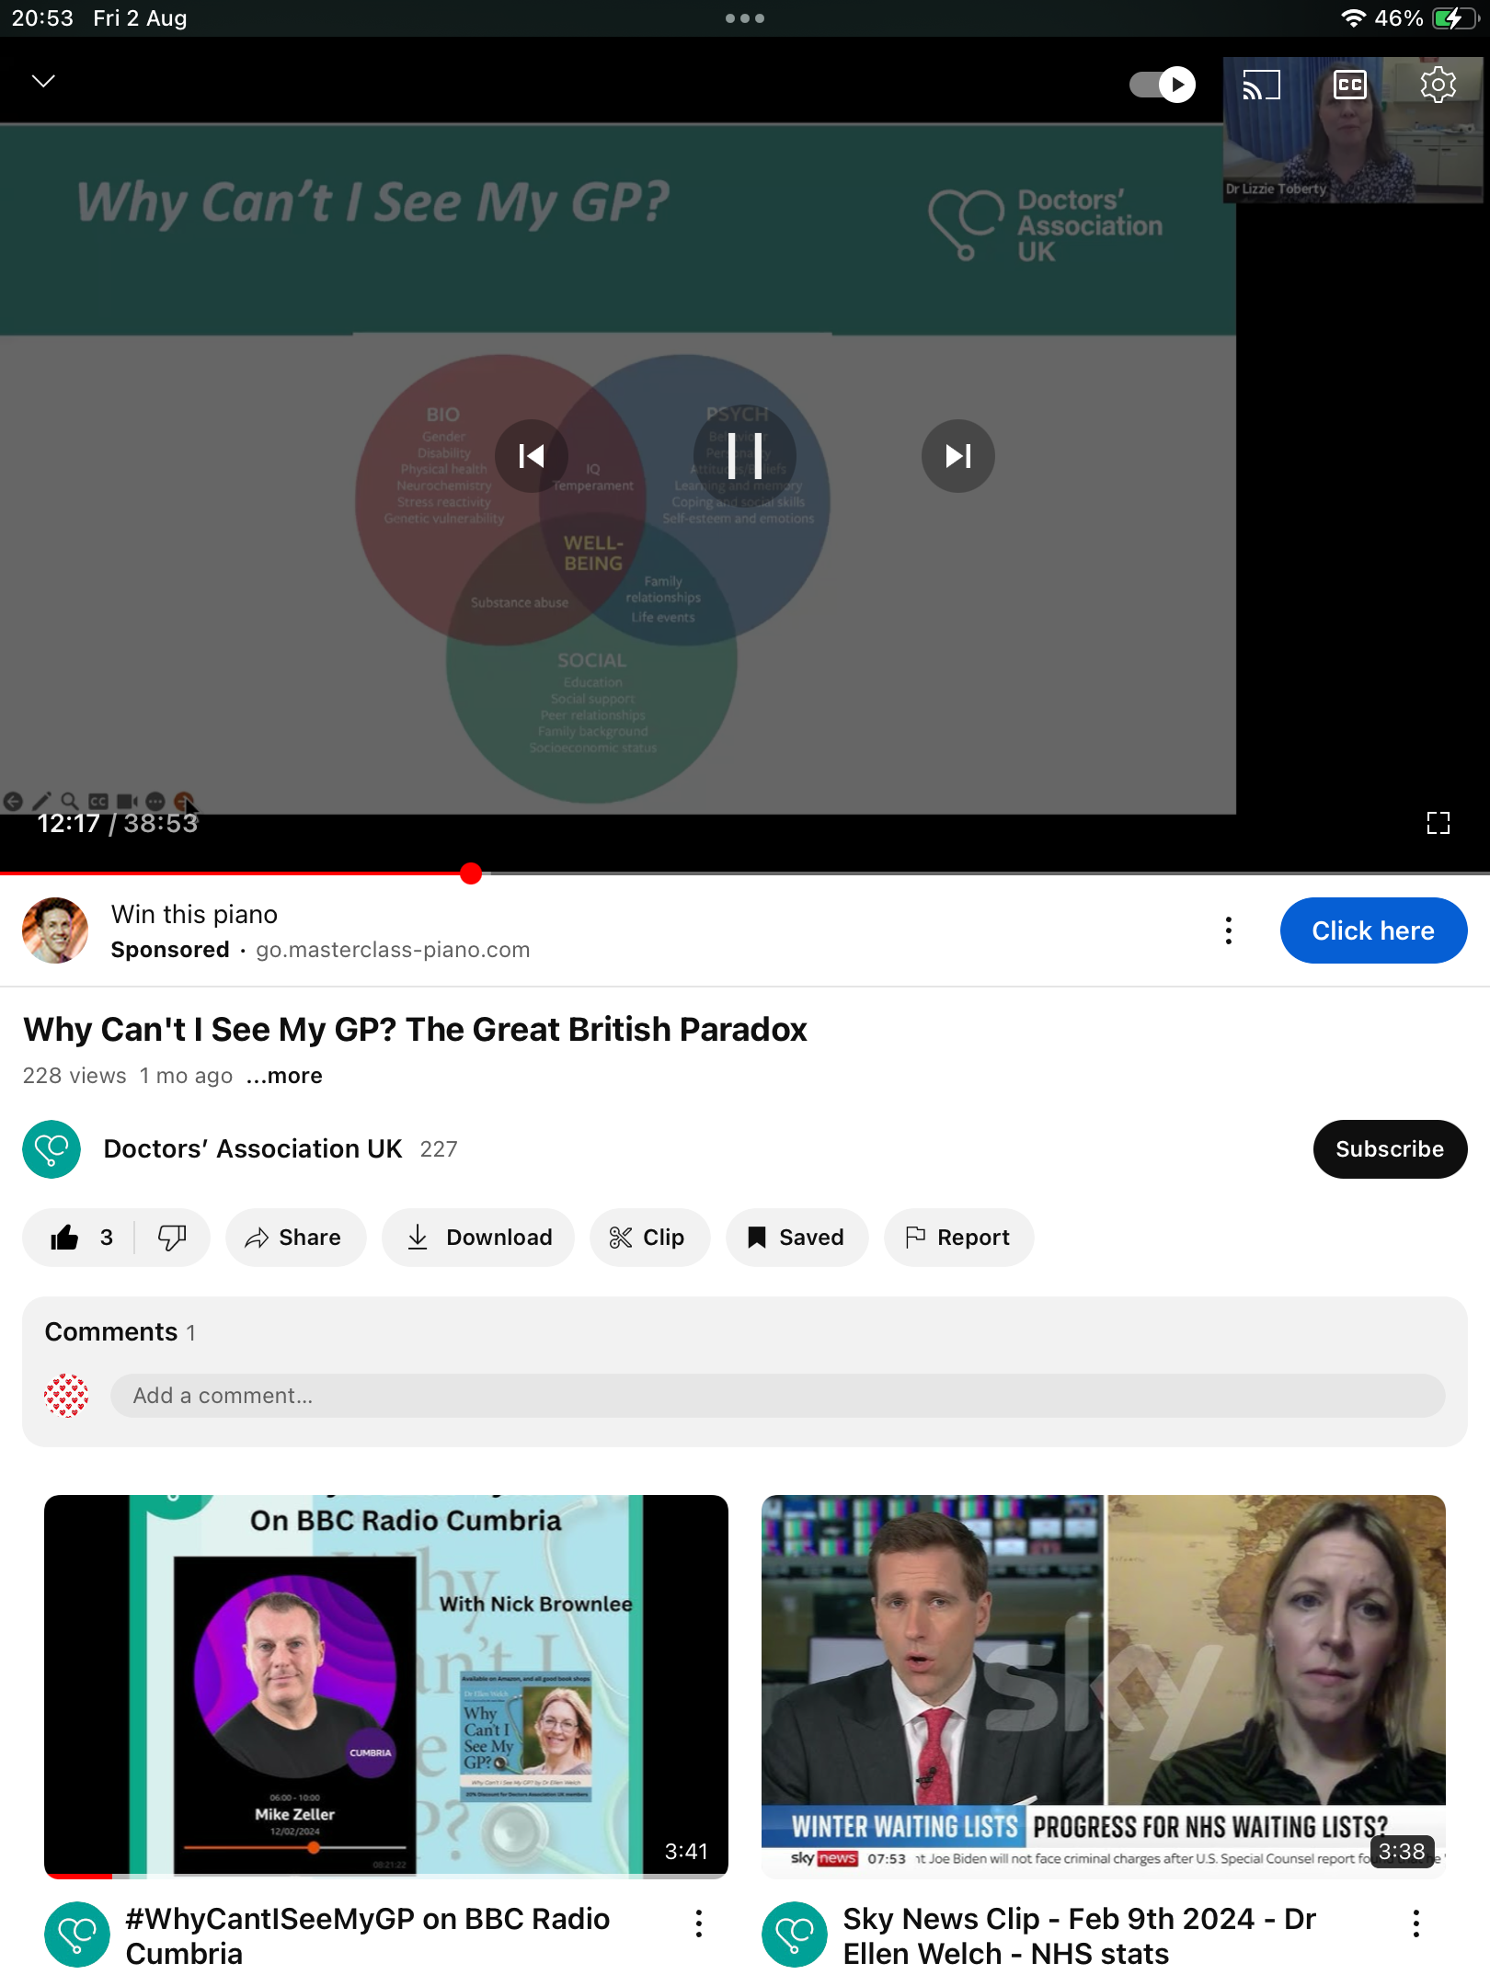Image resolution: width=1490 pixels, height=1986 pixels.
Task: Tap the video title Why Can't I See My GP
Action: 415,1030
